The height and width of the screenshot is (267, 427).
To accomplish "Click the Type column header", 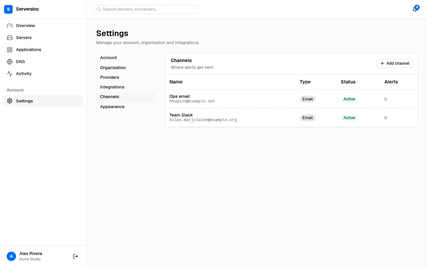I will click(x=305, y=82).
